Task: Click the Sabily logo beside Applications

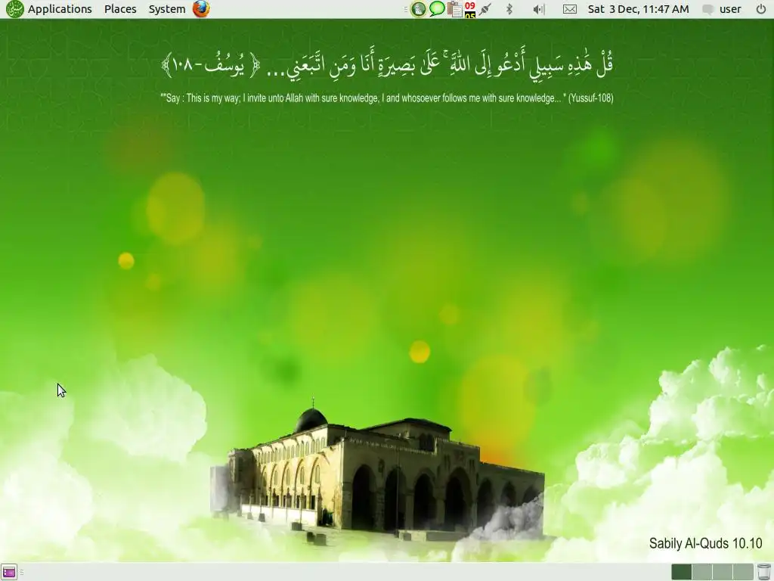Action: [x=15, y=9]
